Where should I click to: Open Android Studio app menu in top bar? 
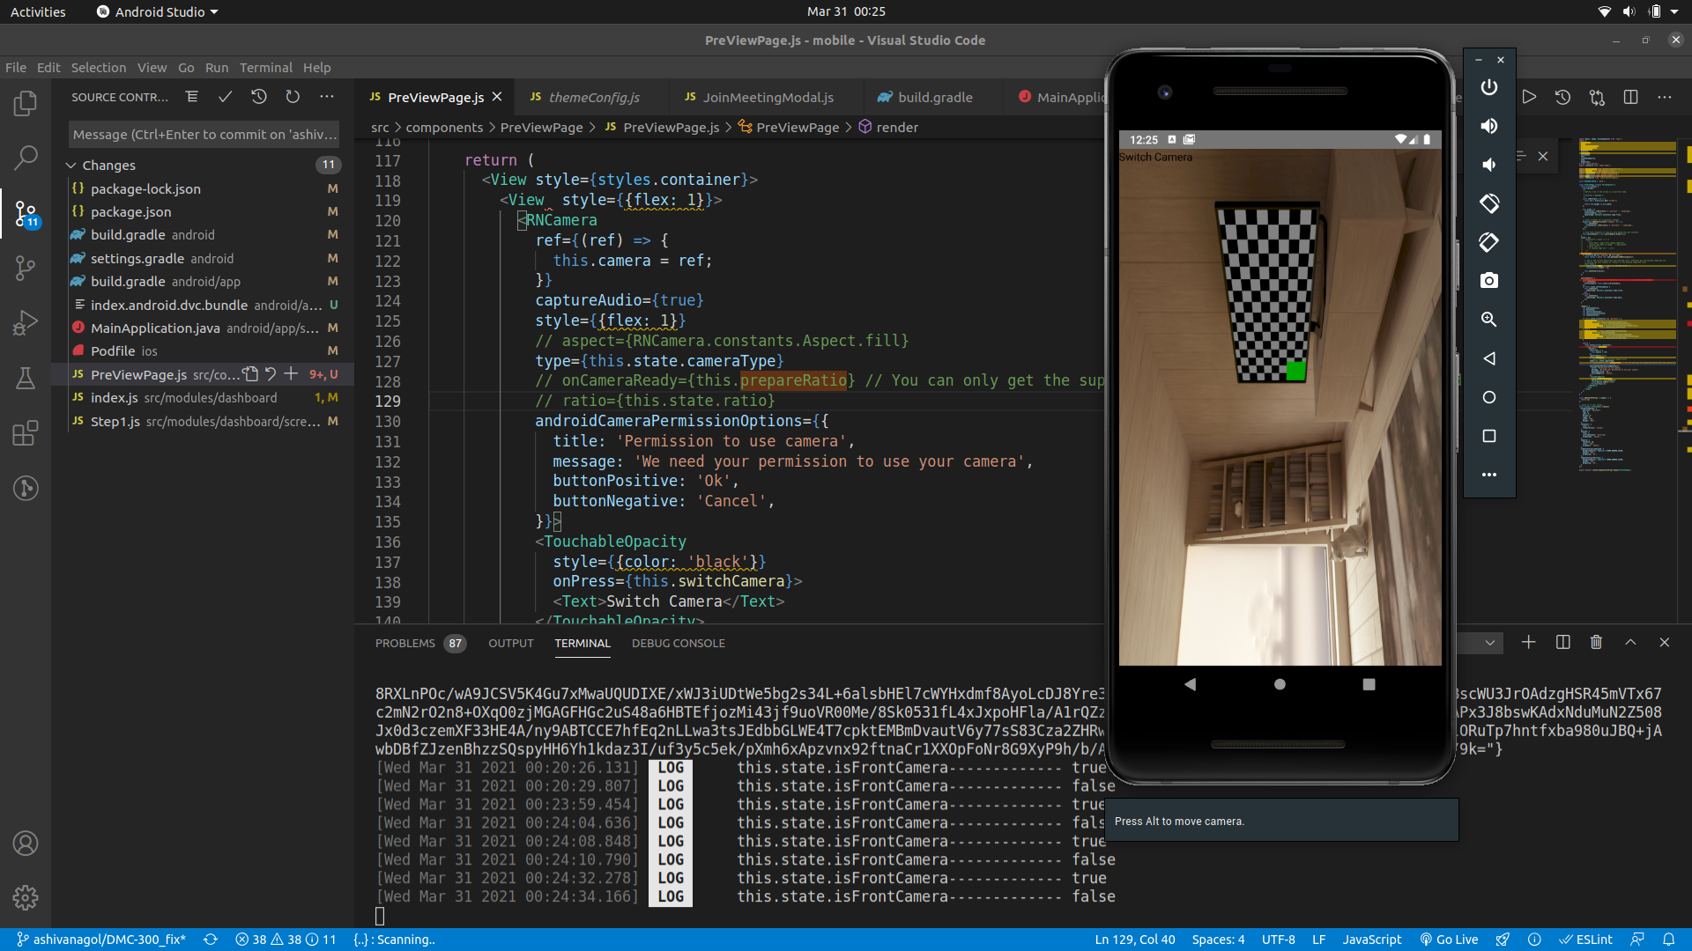(x=157, y=11)
